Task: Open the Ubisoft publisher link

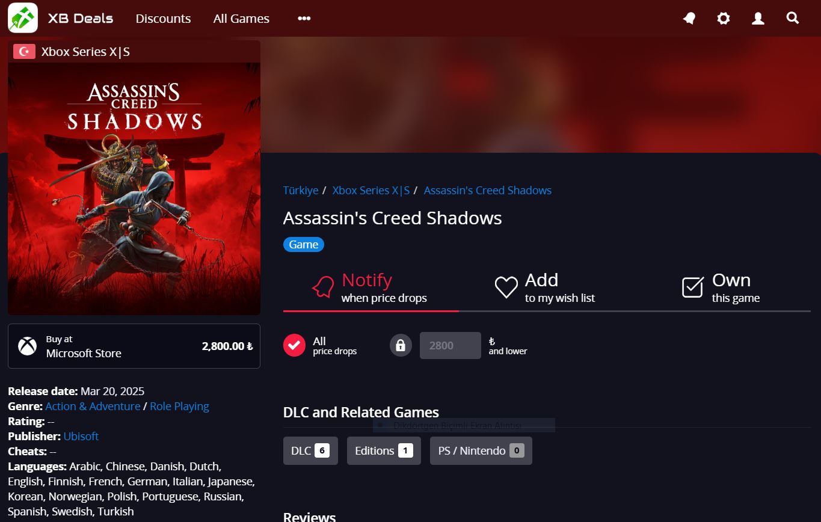Action: pos(81,436)
